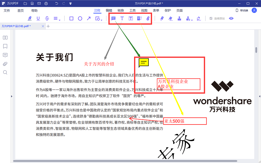Open the 文件 menu

(7, 10)
